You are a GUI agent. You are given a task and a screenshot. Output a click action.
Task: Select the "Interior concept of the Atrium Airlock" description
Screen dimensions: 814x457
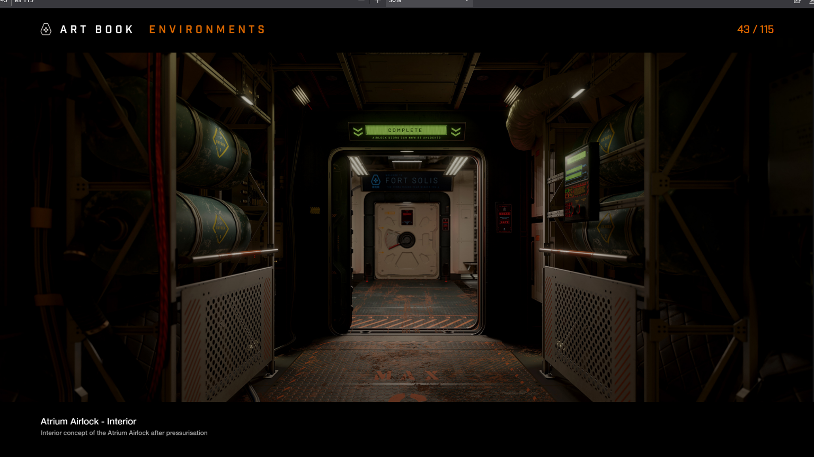pyautogui.click(x=124, y=433)
